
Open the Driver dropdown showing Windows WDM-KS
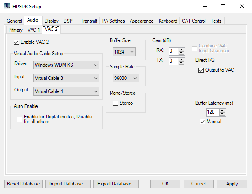(x=66, y=65)
